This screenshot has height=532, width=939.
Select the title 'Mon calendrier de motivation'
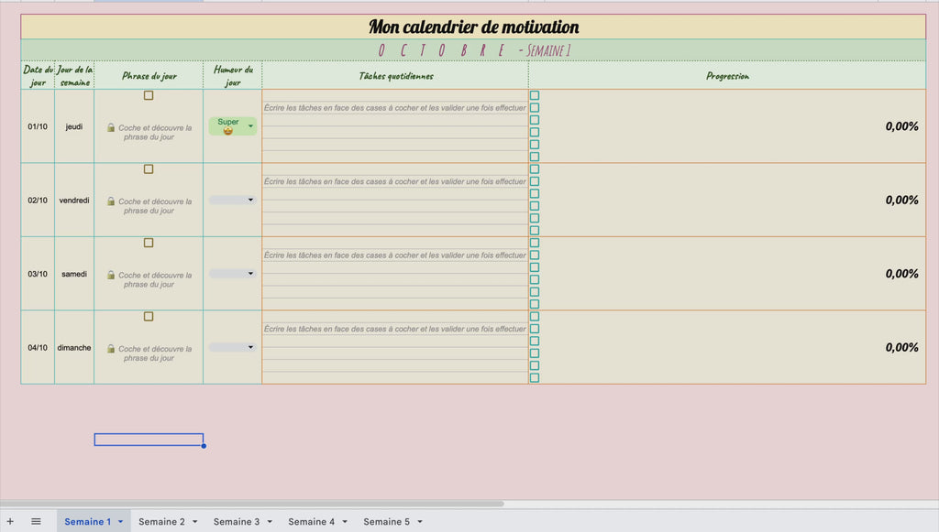(474, 27)
